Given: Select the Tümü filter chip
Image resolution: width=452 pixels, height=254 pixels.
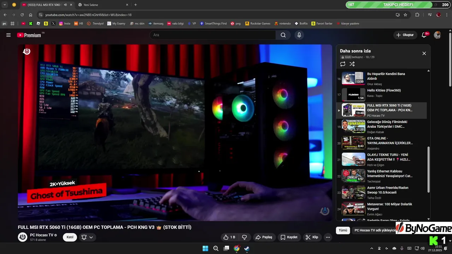Looking at the screenshot, I should point(343,230).
